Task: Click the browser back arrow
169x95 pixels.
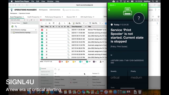Action: (x=19, y=5)
